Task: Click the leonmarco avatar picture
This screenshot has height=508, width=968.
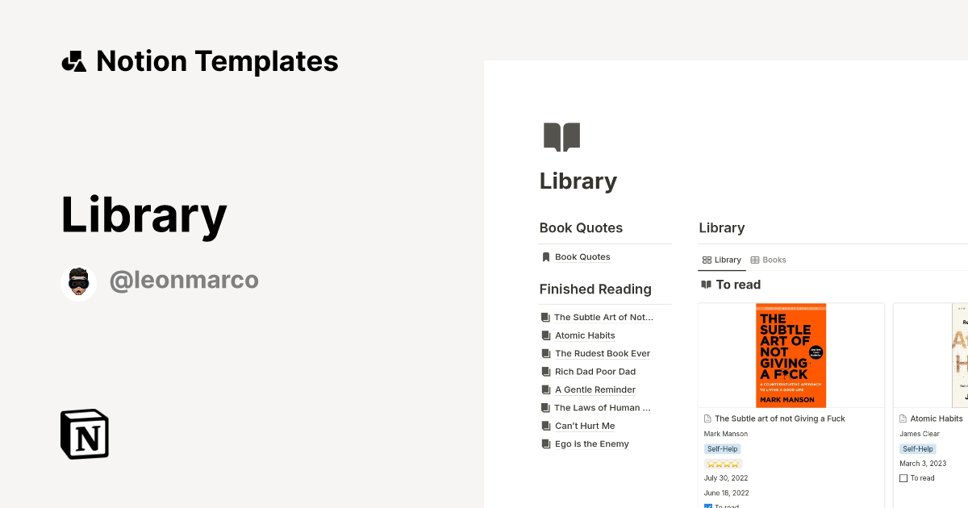Action: [78, 282]
